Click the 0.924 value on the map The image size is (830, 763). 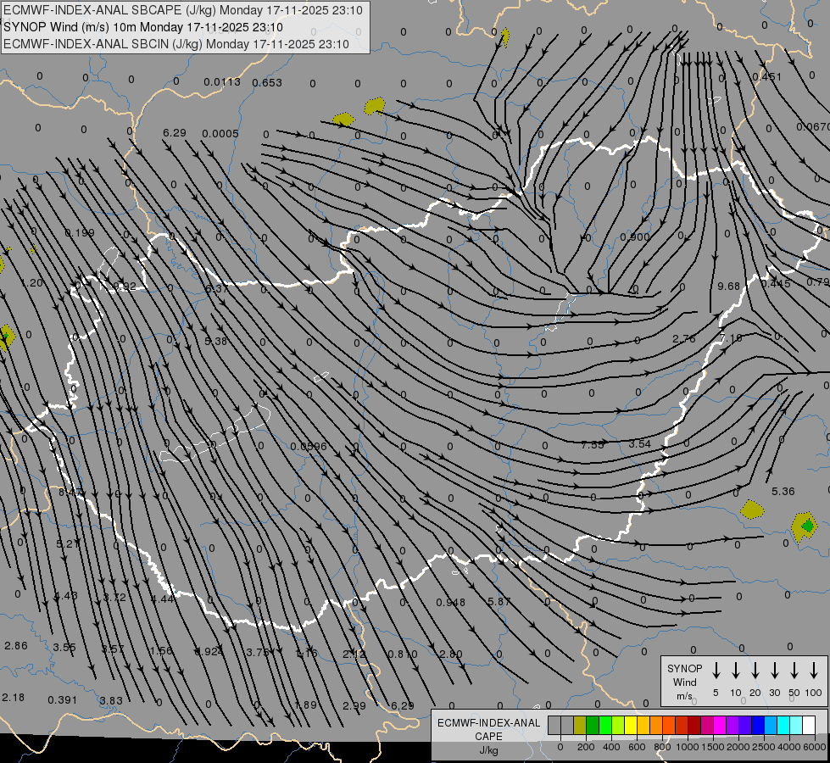point(209,651)
